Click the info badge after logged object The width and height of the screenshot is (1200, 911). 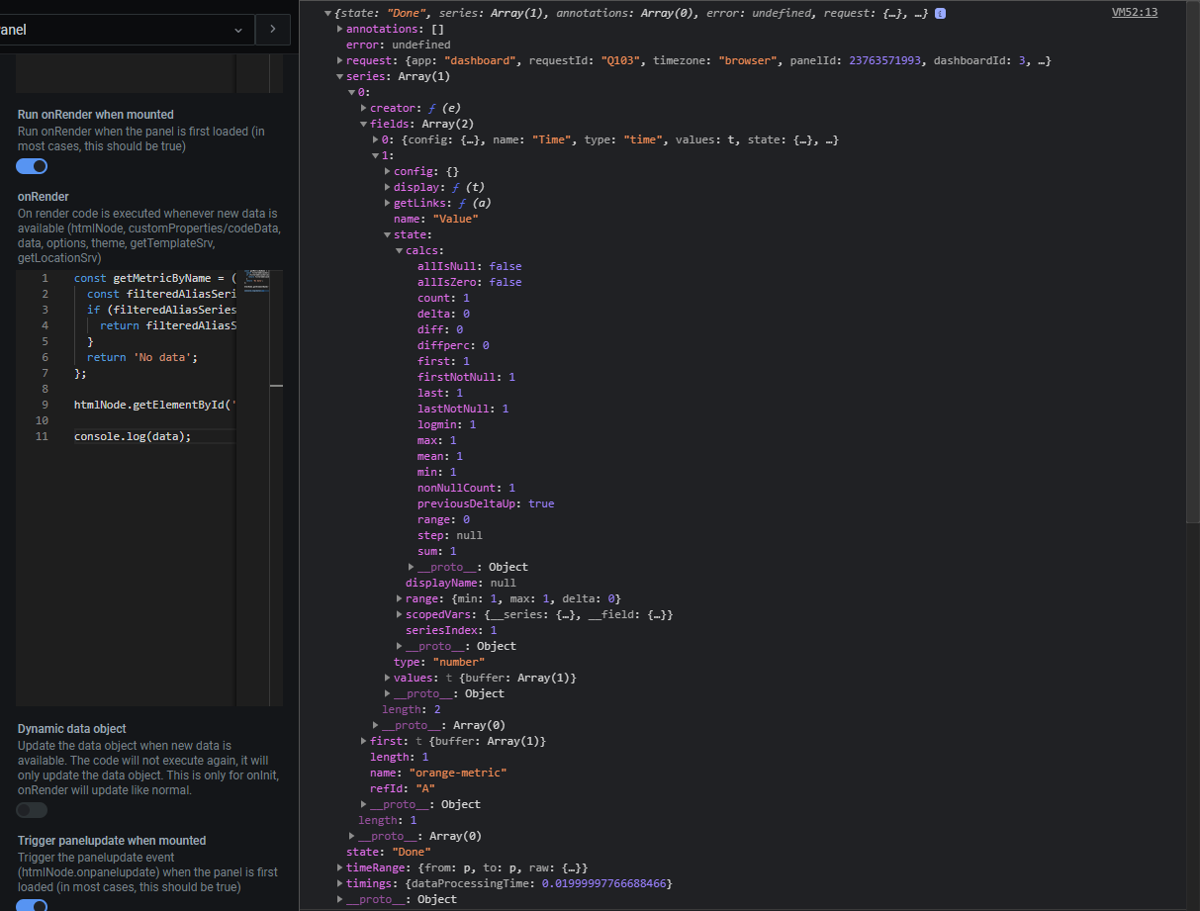click(x=940, y=13)
